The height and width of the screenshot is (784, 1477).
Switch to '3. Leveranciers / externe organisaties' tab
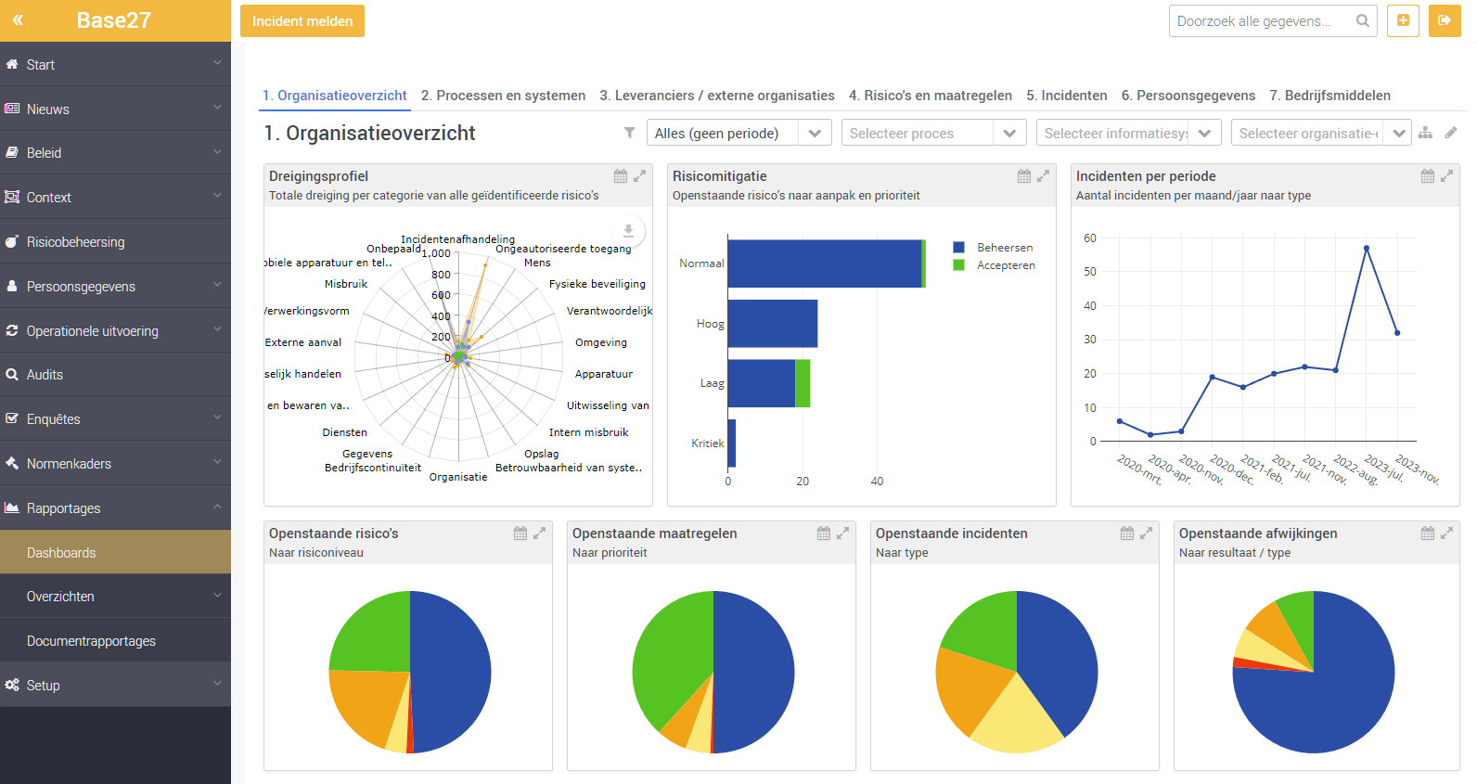[x=717, y=96]
